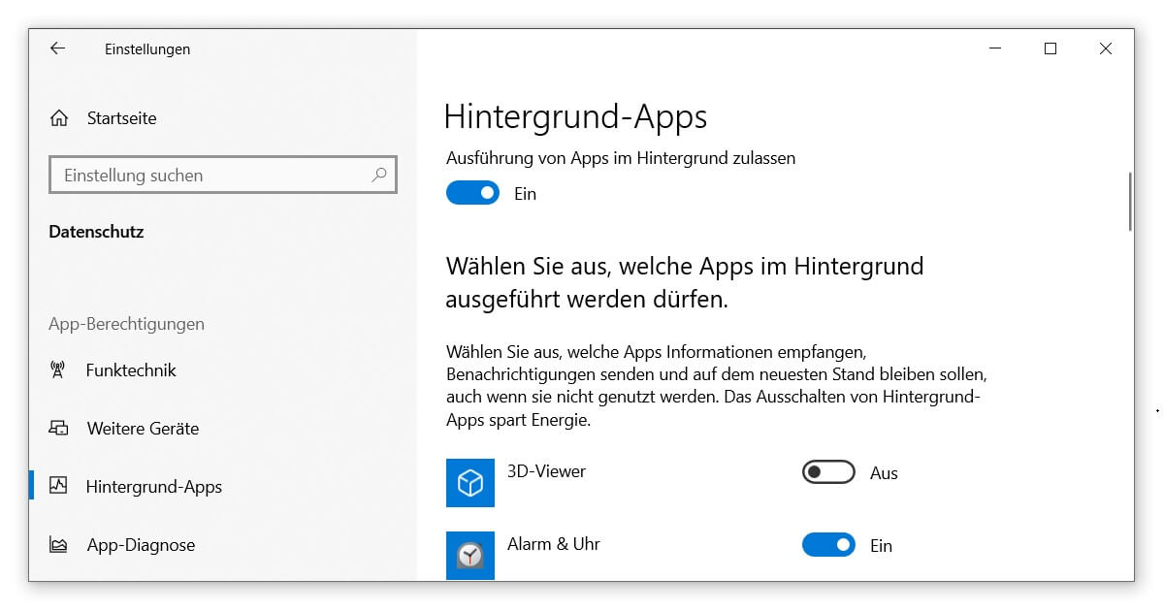Click the blue 3D-Viewer cube icon
1164x611 pixels.
tap(470, 482)
